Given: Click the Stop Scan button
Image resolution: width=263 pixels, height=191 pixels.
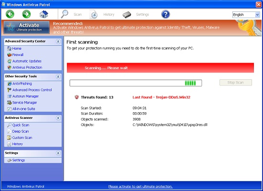Looking at the screenshot, I should coord(235,83).
